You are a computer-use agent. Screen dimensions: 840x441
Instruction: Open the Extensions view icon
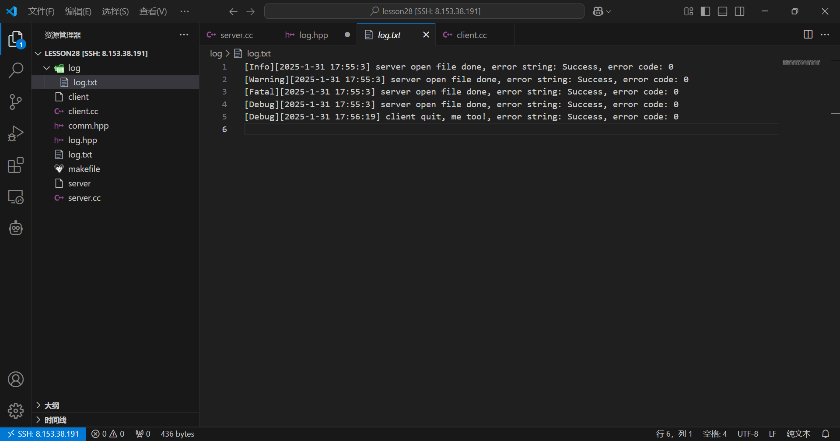[16, 165]
